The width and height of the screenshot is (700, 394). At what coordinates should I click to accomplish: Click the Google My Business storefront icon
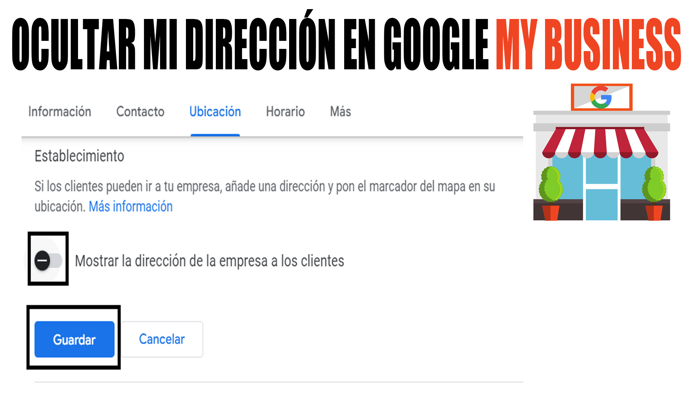(x=602, y=152)
